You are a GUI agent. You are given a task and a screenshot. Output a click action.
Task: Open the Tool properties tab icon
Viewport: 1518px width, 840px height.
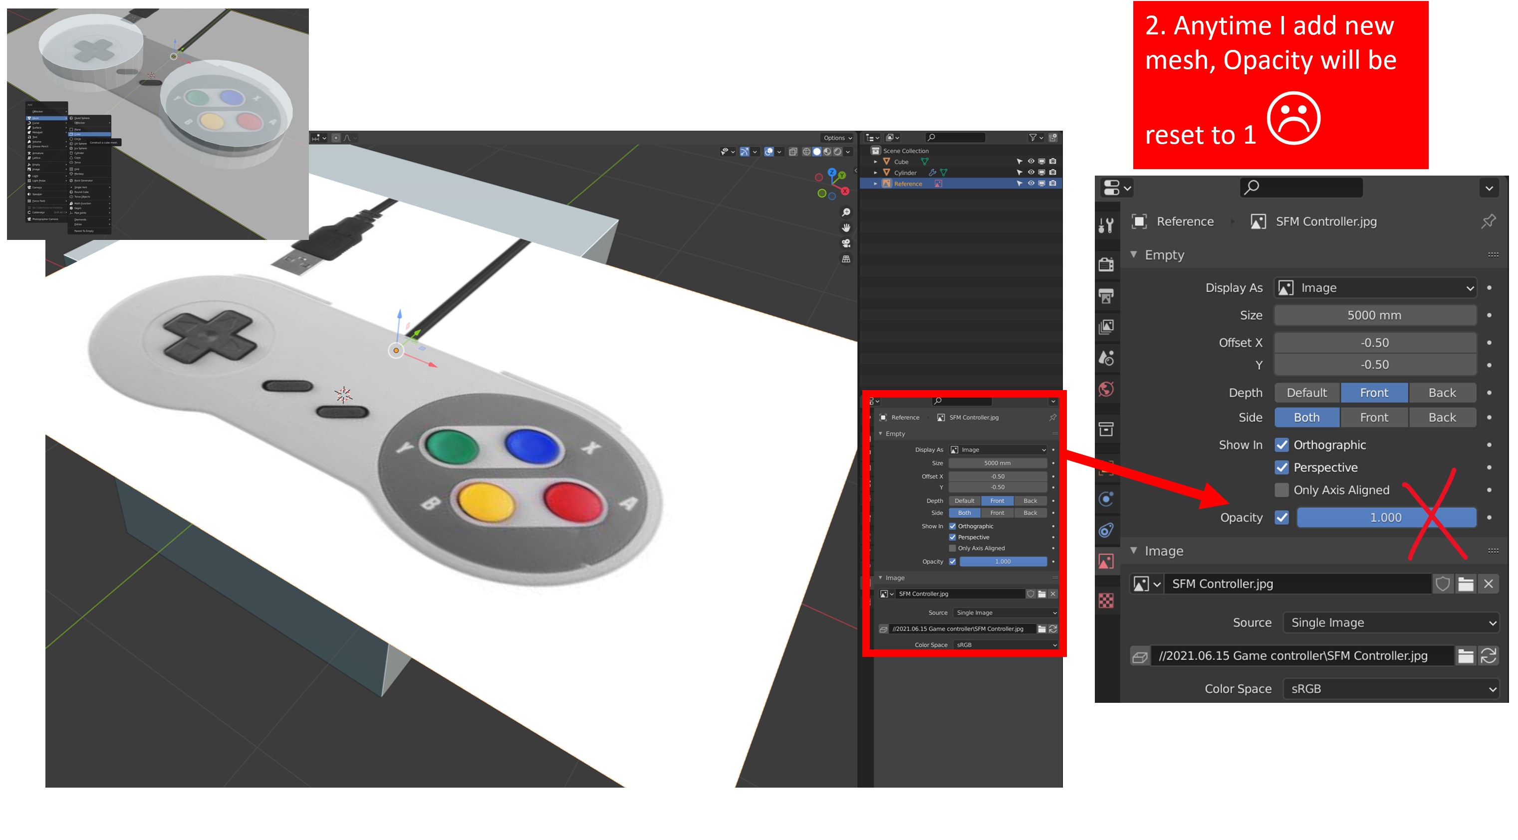1106,224
